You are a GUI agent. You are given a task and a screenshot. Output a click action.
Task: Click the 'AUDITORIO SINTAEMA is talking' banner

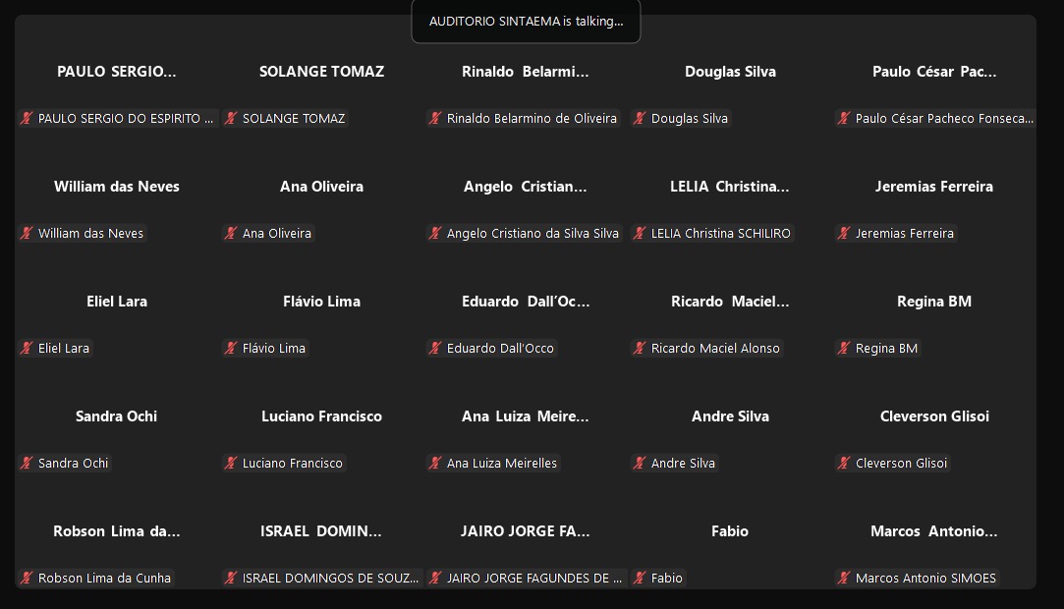[x=526, y=22]
